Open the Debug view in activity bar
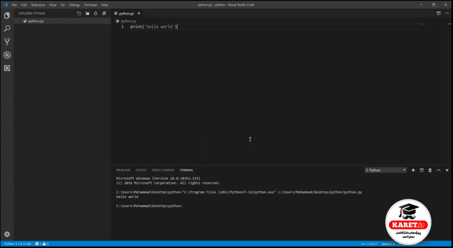453x248 pixels. pos(7,55)
